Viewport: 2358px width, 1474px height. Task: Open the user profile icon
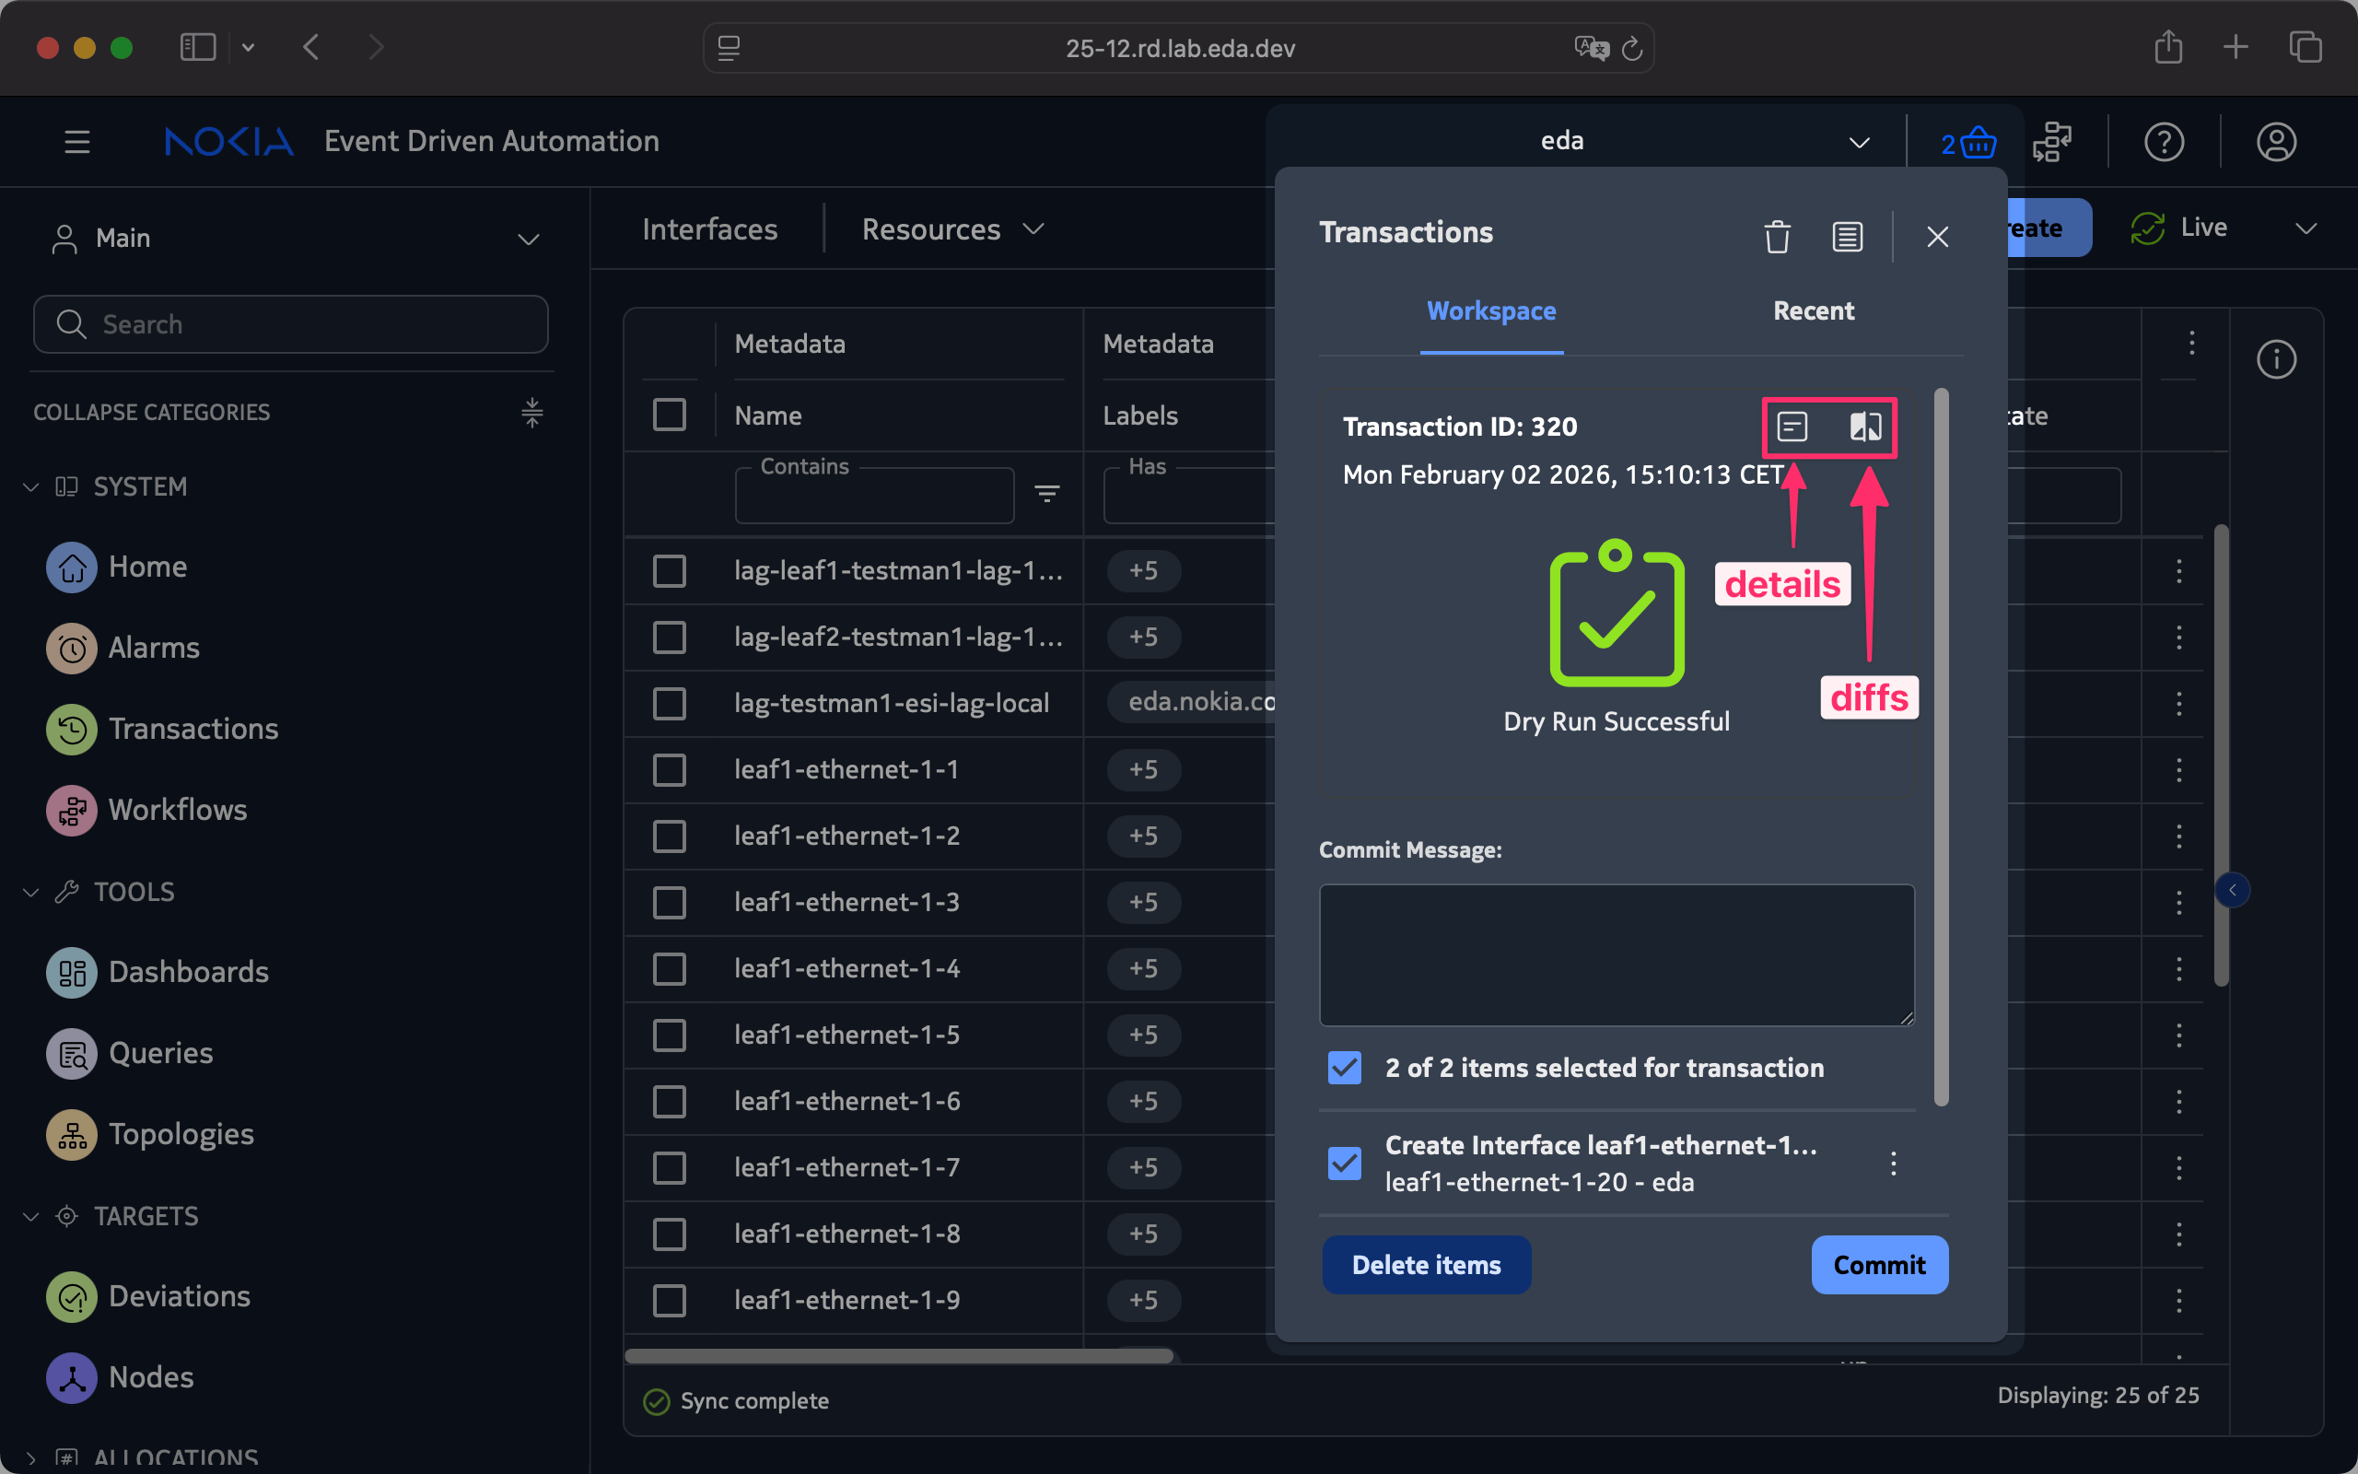(x=2275, y=142)
